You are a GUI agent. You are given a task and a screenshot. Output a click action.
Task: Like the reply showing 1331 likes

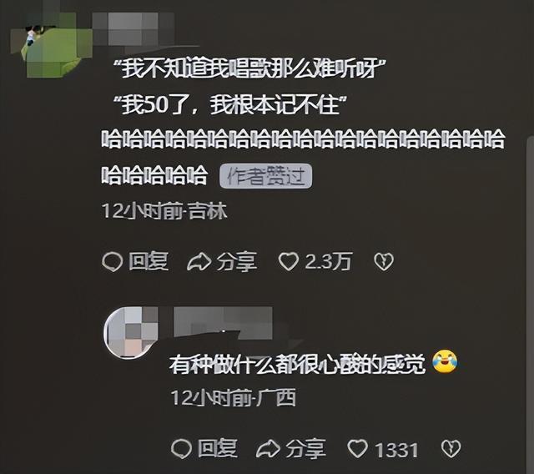click(x=357, y=449)
